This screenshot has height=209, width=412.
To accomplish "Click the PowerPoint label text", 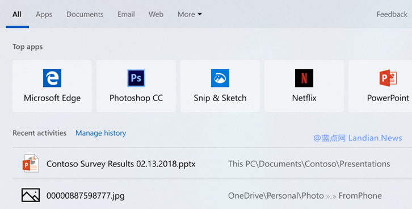I will [388, 98].
